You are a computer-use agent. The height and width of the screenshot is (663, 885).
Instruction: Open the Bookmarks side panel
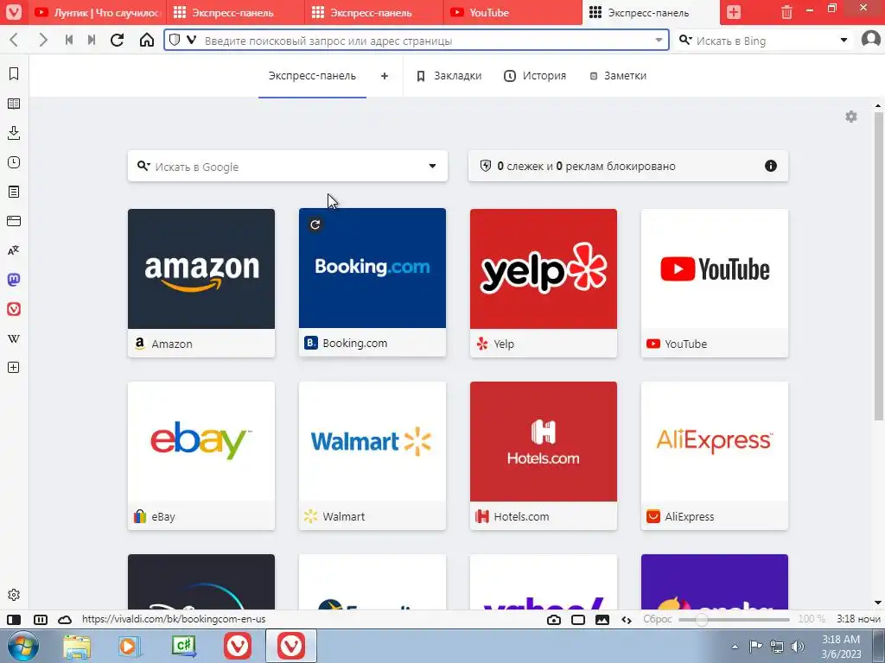coord(14,74)
